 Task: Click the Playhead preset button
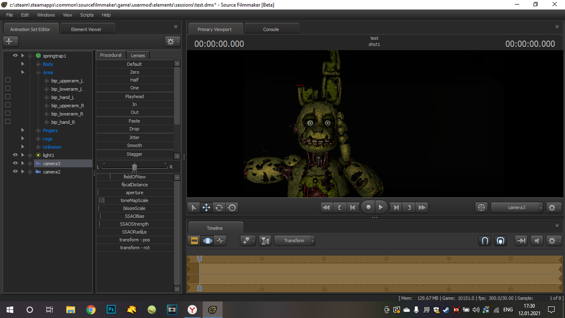coord(135,96)
